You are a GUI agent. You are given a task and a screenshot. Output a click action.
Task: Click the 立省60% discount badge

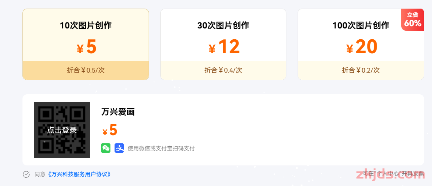click(413, 20)
